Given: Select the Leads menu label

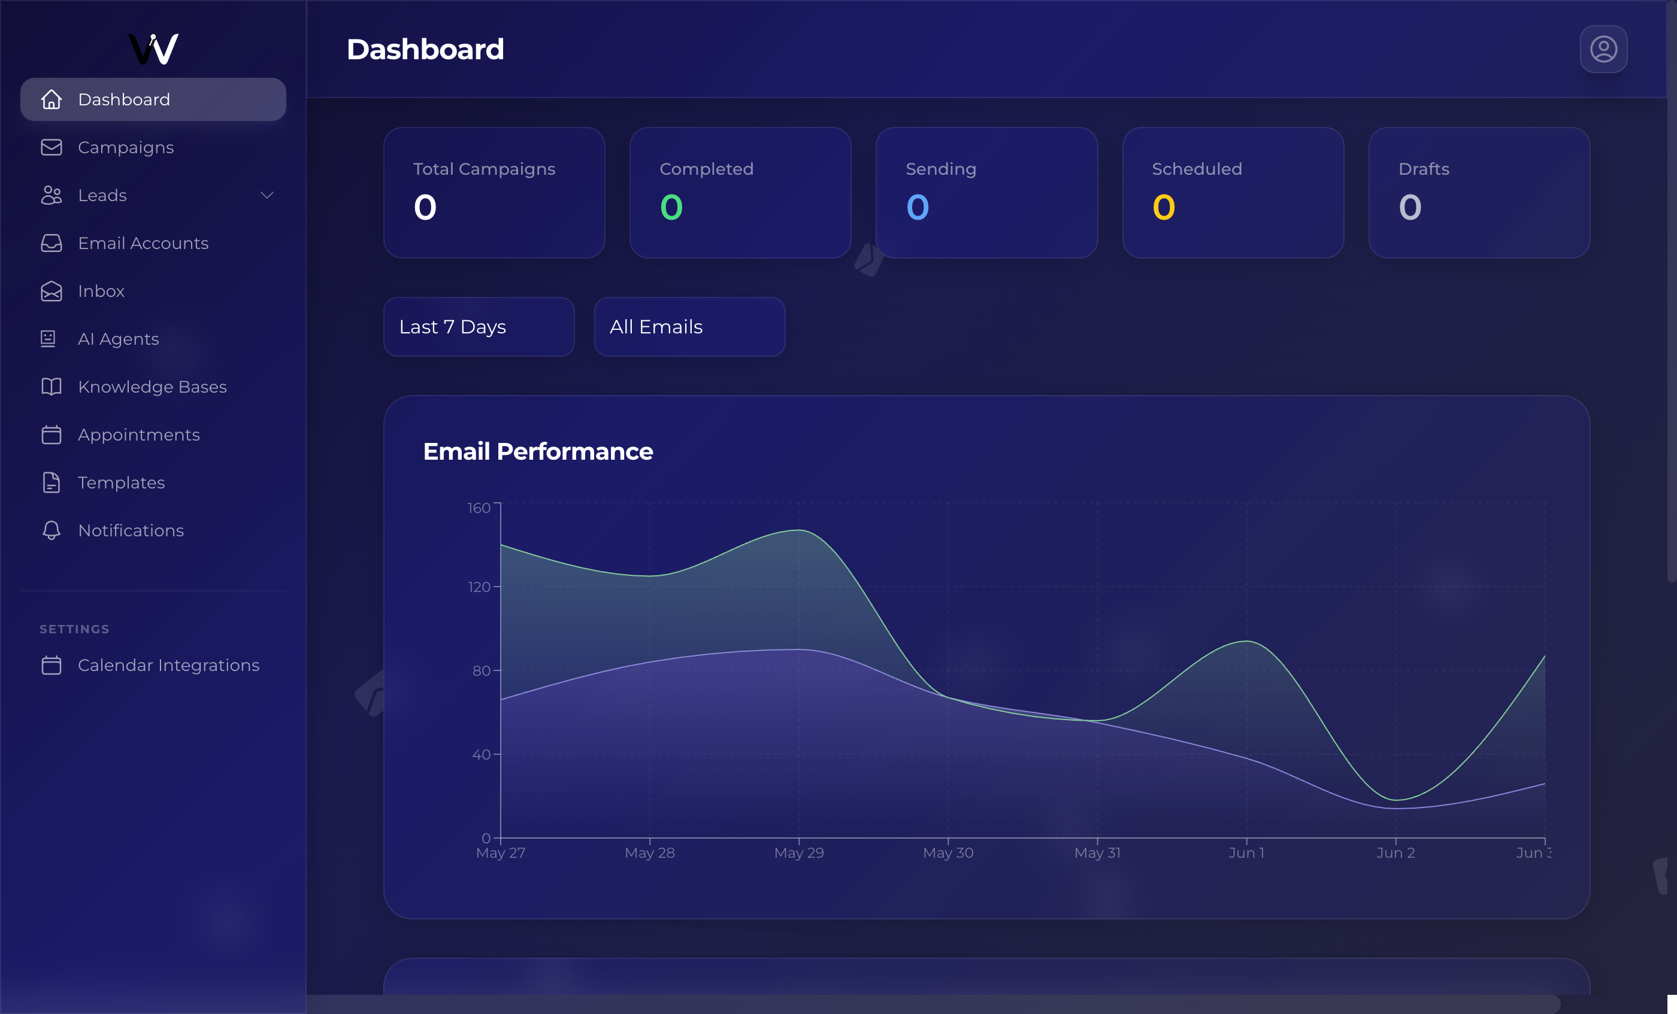Looking at the screenshot, I should (102, 195).
